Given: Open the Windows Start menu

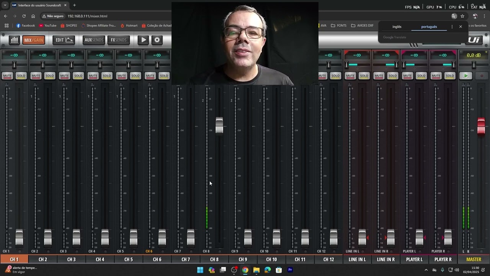Looking at the screenshot, I should point(200,270).
